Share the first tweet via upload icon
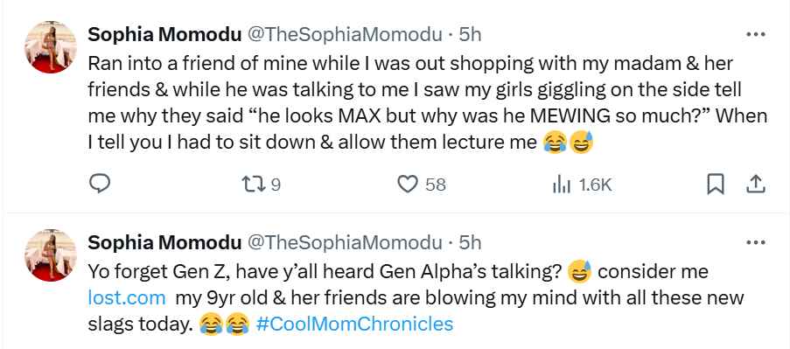Viewport: 790px width, 349px height. click(x=755, y=185)
